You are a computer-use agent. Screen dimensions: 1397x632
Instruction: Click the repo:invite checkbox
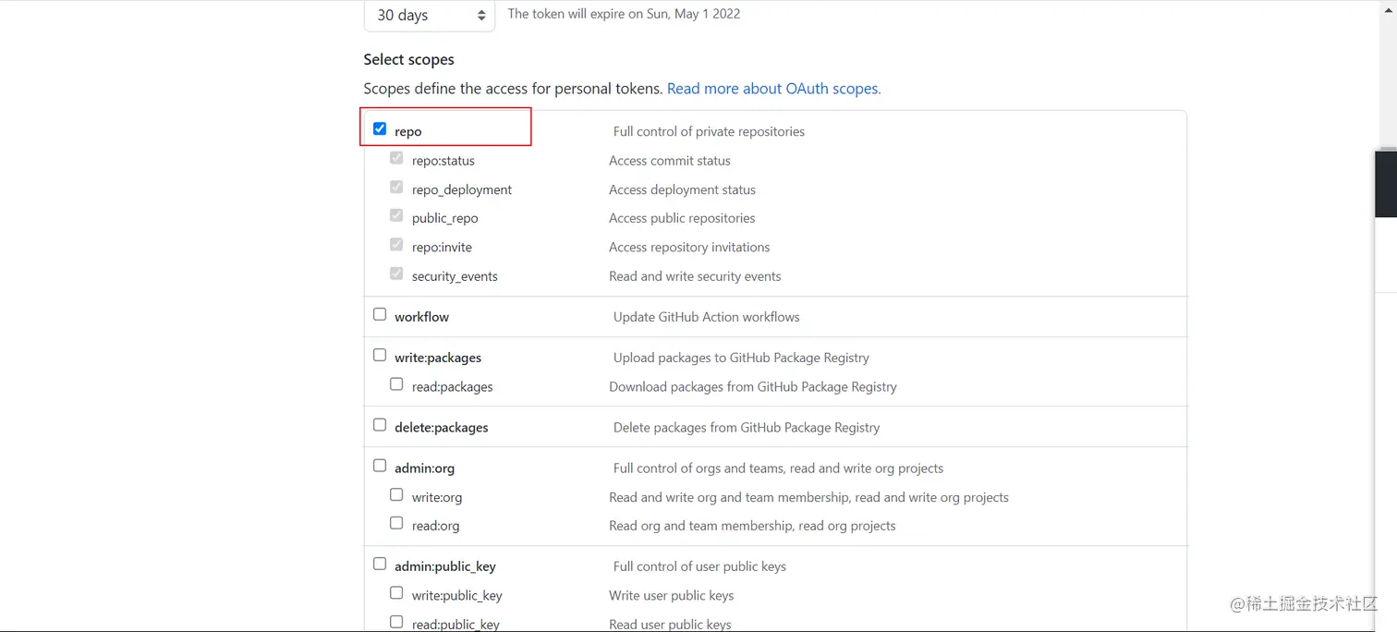tap(396, 245)
